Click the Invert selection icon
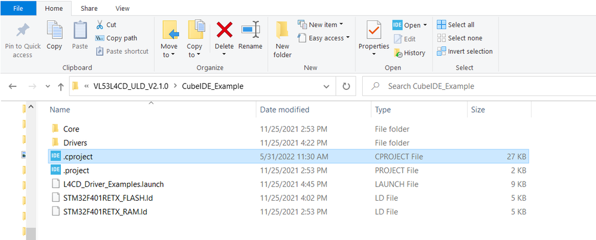Image resolution: width=596 pixels, height=240 pixels. point(441,51)
